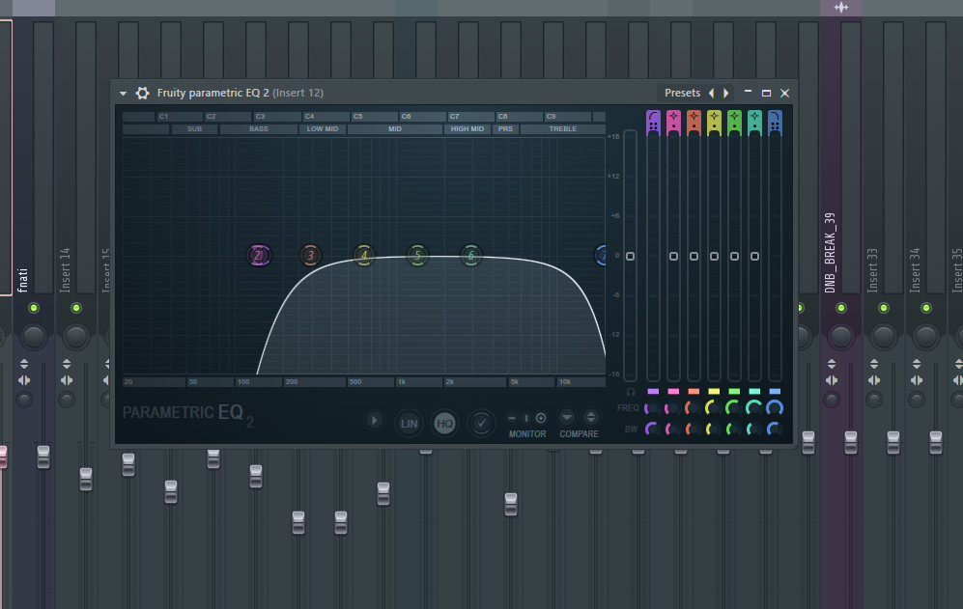This screenshot has width=963, height=609.
Task: Click the band 4 yellow gain slider handle
Action: [714, 256]
